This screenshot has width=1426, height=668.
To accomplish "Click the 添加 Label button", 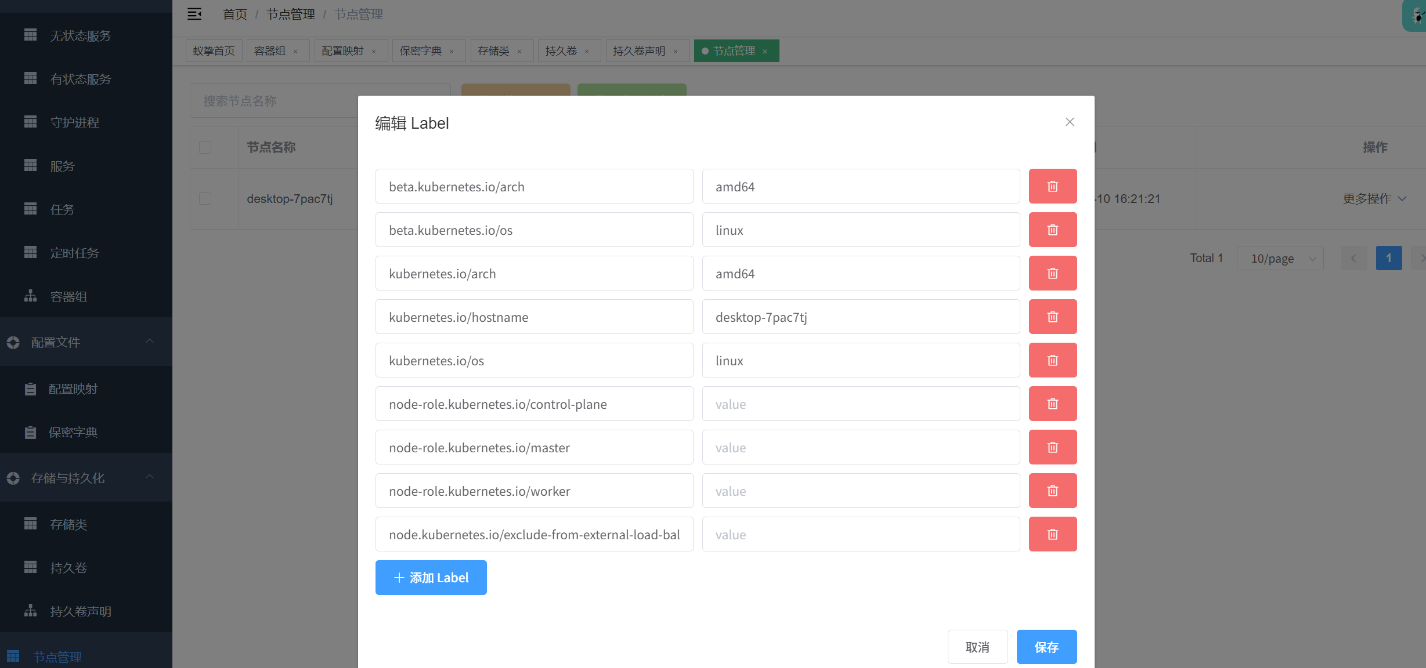I will (431, 578).
